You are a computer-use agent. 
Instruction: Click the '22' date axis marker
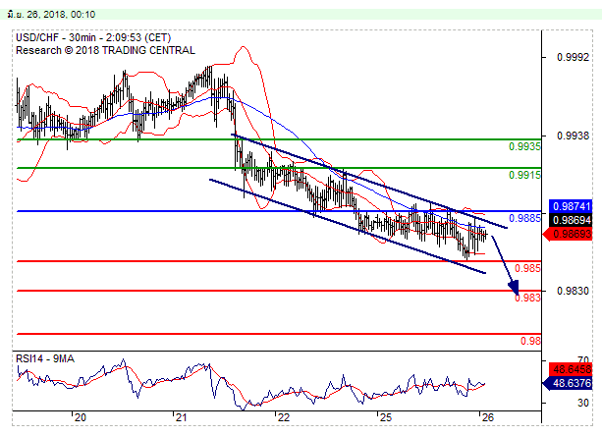(x=284, y=417)
